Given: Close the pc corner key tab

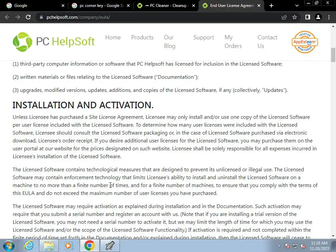Looking at the screenshot, I should (x=128, y=6).
